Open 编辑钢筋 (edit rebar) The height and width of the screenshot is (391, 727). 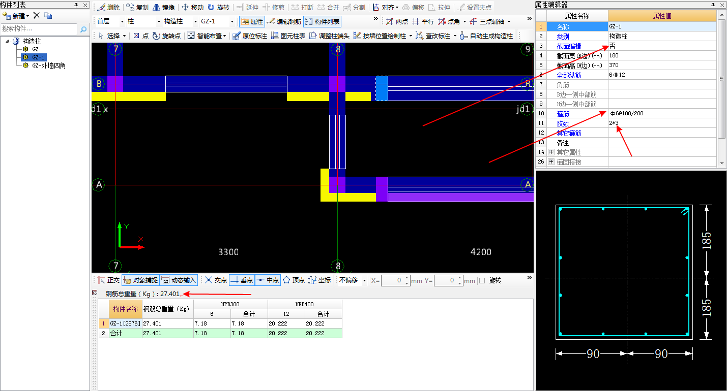pos(284,22)
